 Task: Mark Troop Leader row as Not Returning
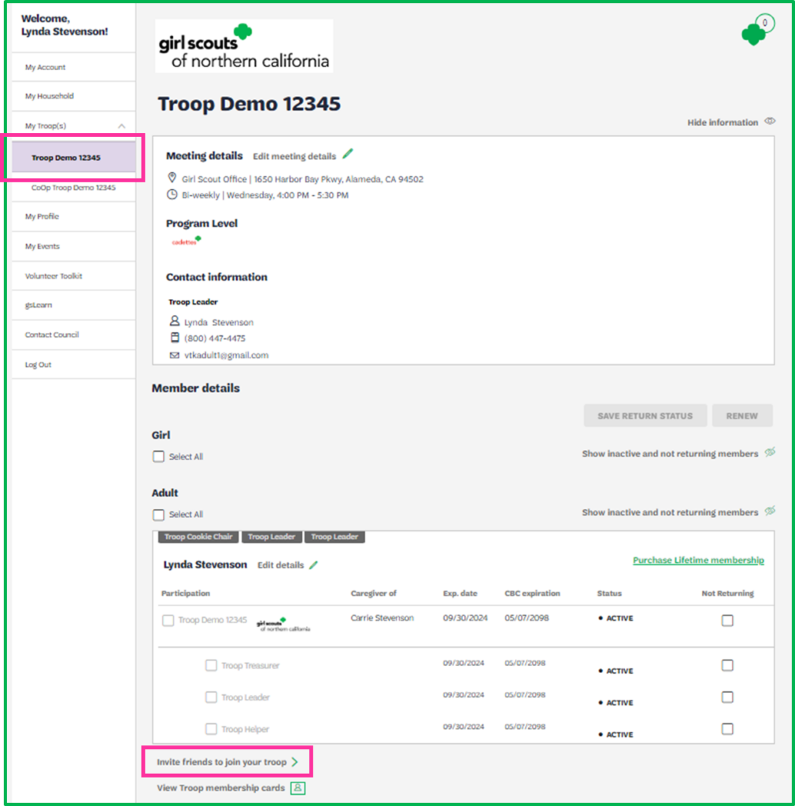pyautogui.click(x=727, y=697)
